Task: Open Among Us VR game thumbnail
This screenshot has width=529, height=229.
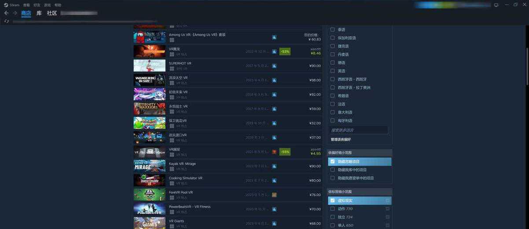Action: [150, 37]
